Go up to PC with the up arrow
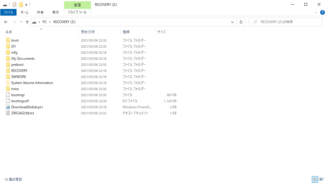Screen dimensions: 326x183 pyautogui.click(x=27, y=22)
